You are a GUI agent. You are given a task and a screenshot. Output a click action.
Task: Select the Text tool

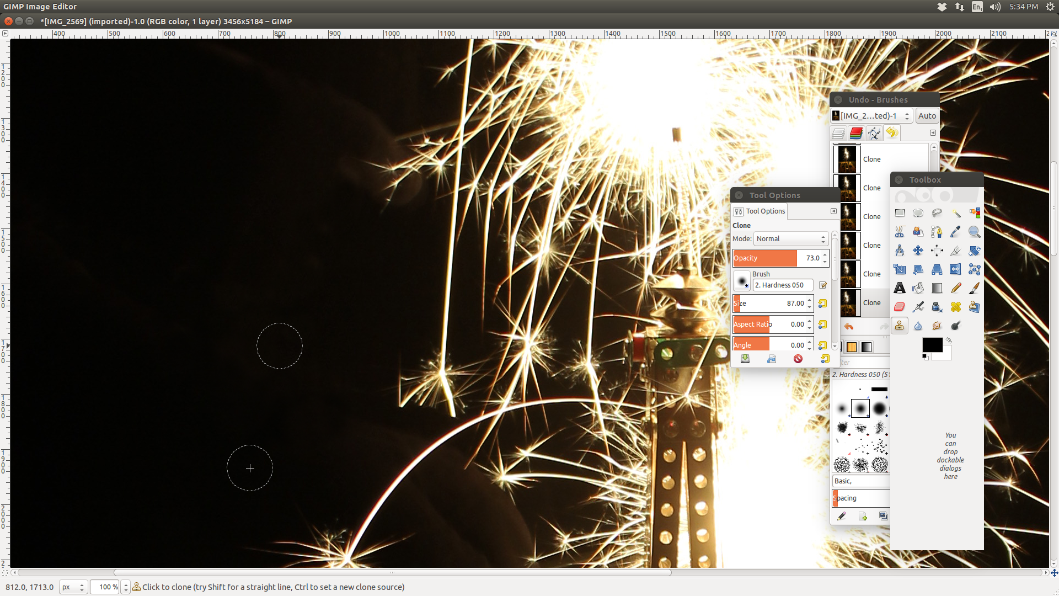click(x=900, y=288)
